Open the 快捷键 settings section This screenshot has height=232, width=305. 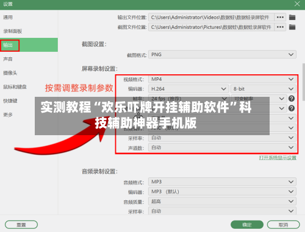(10, 100)
